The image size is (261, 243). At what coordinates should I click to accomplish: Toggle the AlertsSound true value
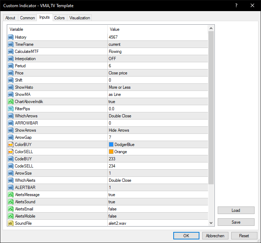click(x=158, y=202)
